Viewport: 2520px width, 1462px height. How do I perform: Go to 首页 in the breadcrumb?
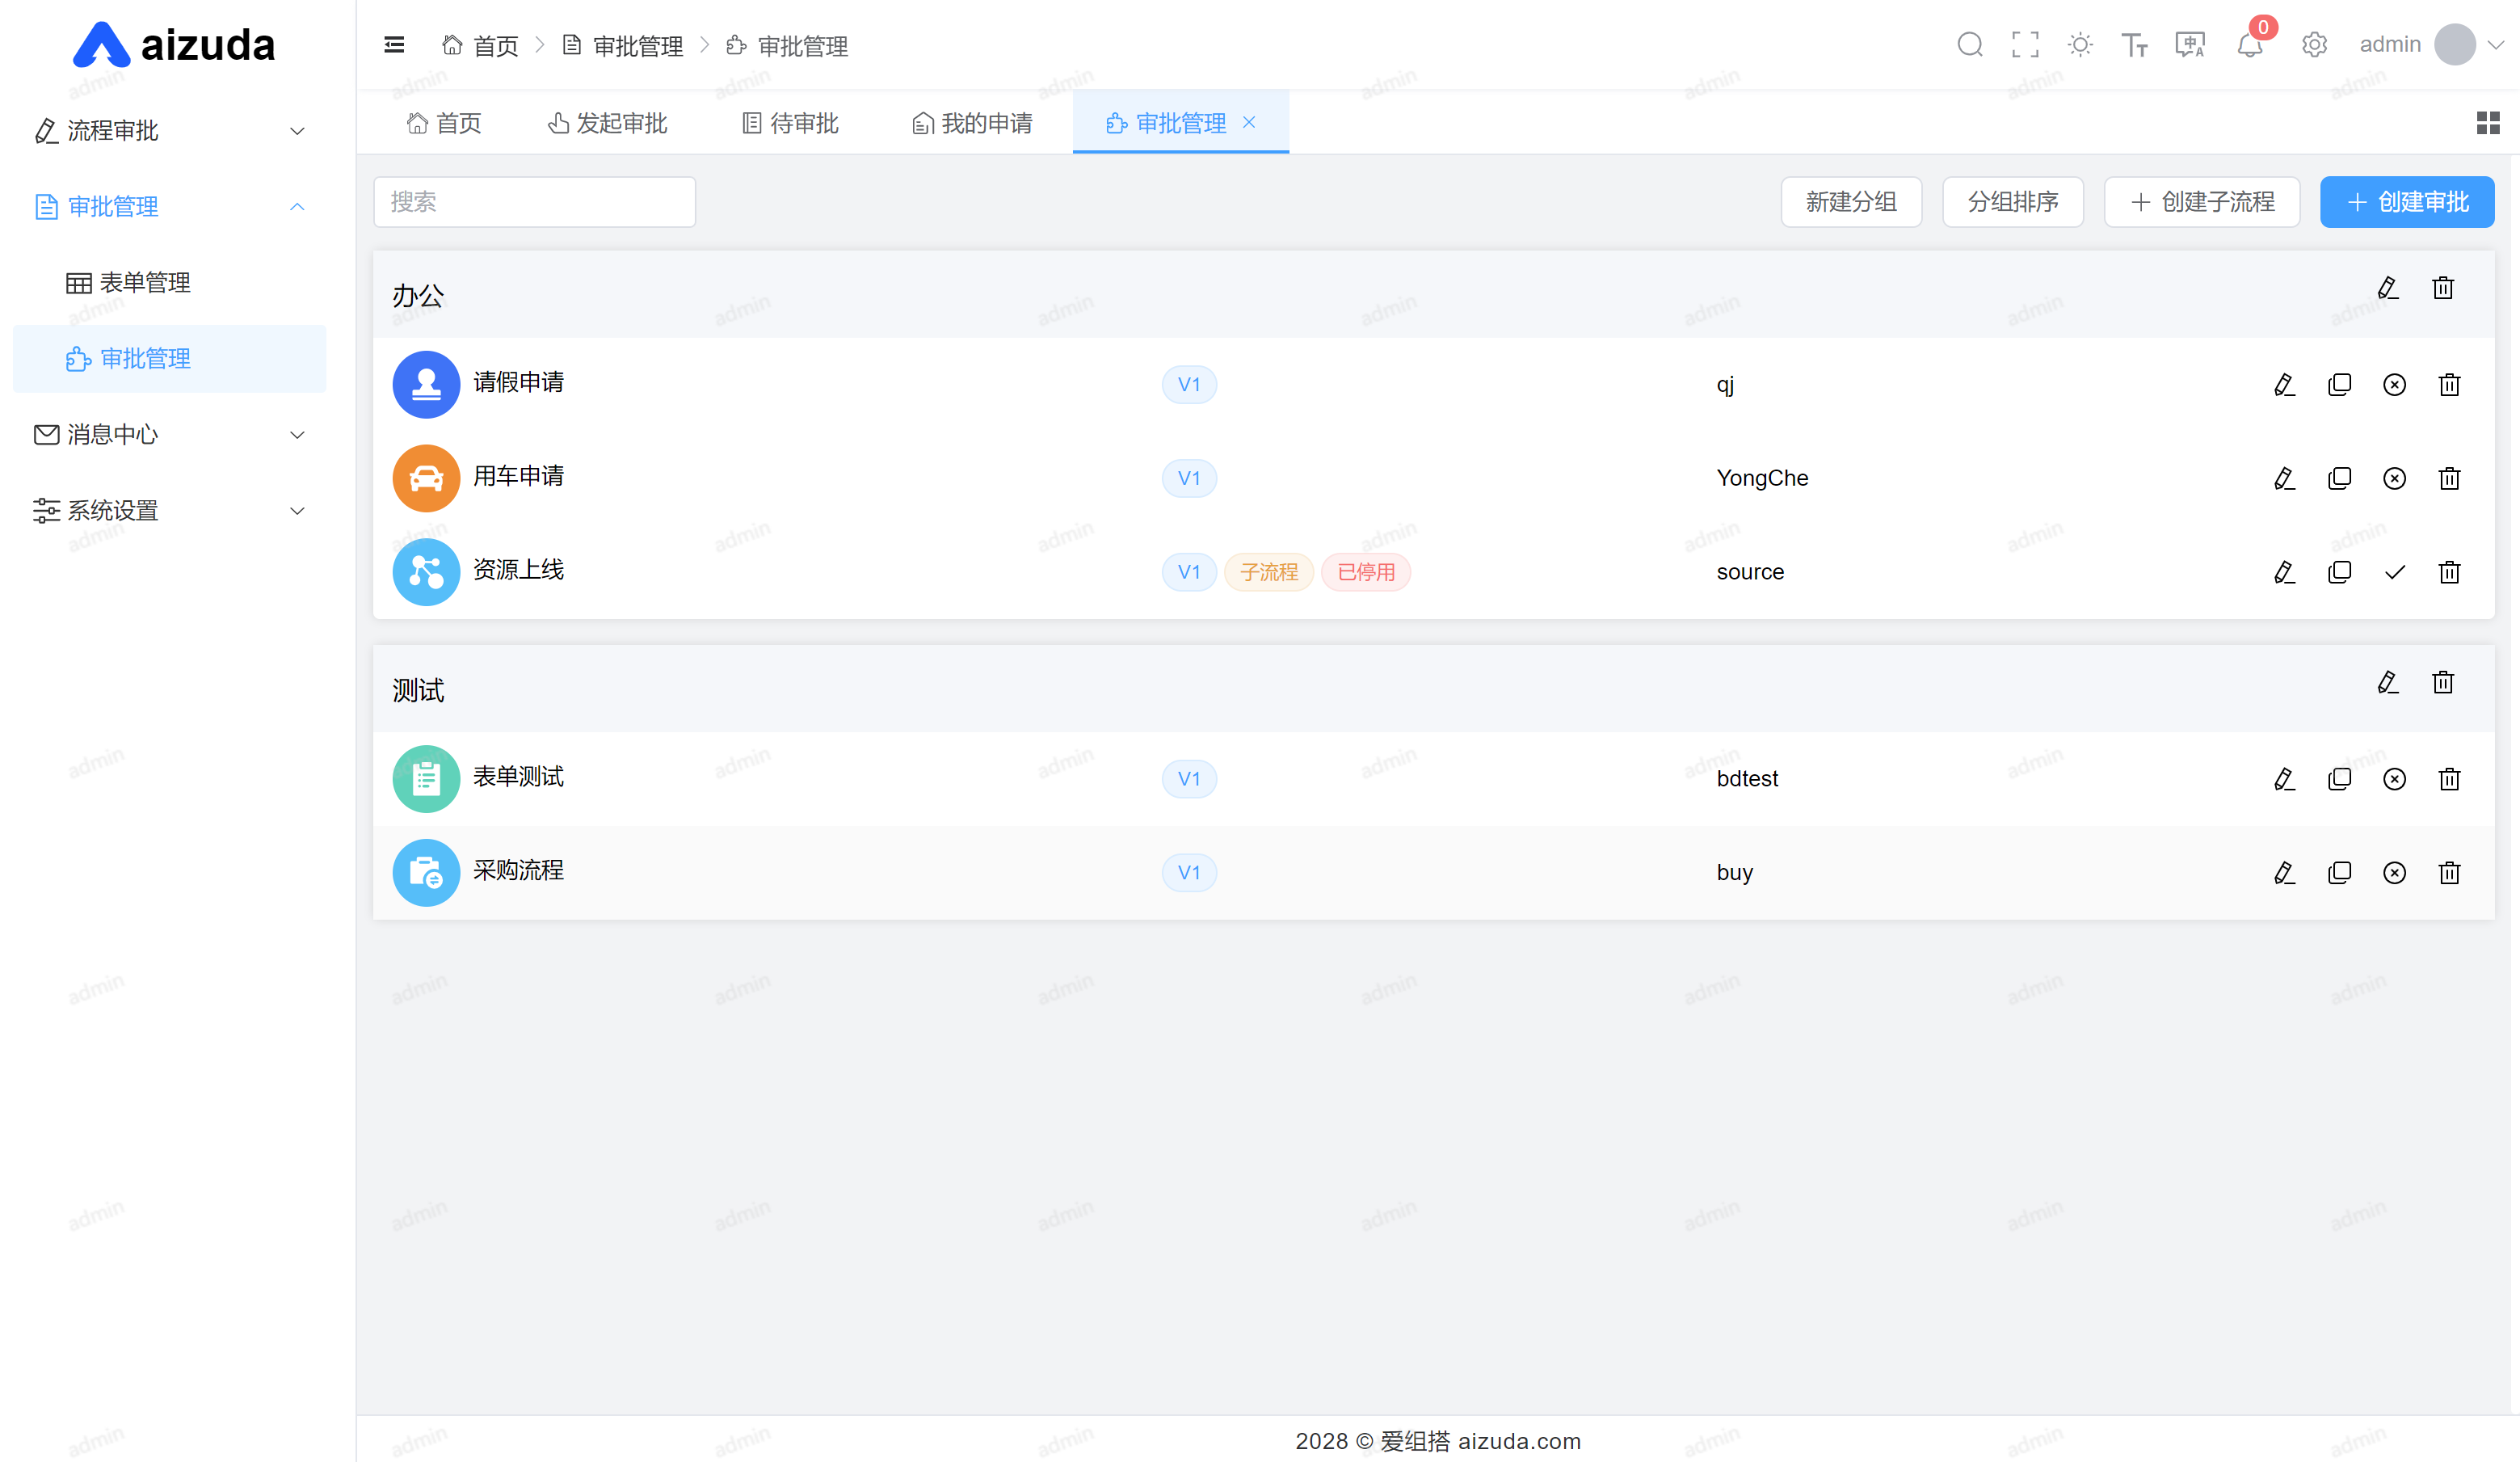pos(481,46)
